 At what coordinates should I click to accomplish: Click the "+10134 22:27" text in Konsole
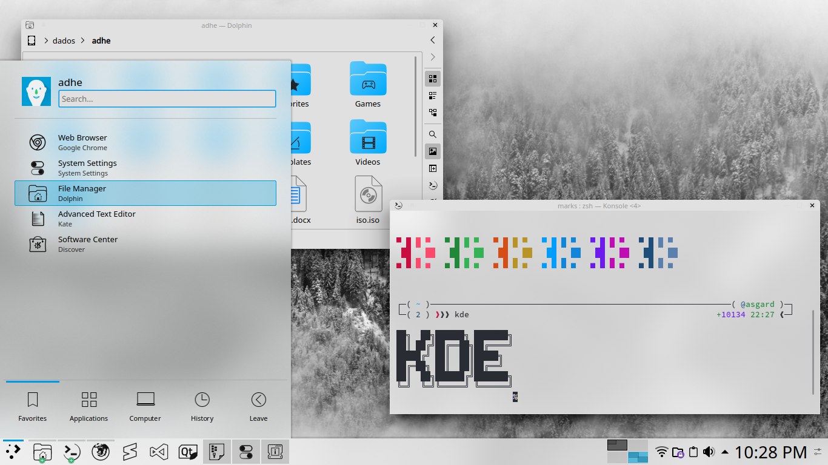746,315
